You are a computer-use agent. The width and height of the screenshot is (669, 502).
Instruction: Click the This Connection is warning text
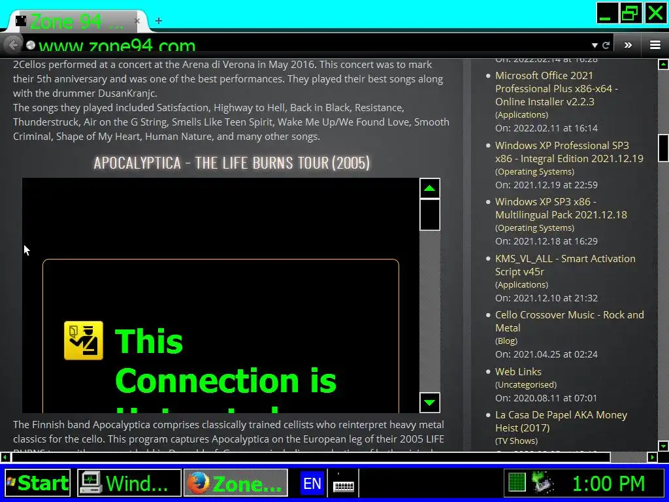(x=225, y=361)
